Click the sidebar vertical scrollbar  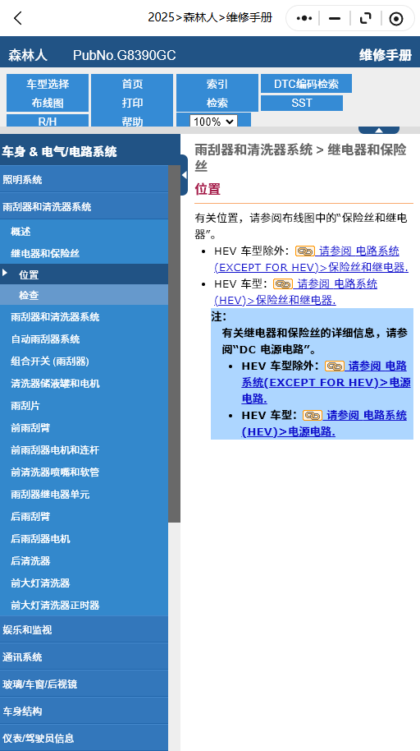[x=174, y=344]
